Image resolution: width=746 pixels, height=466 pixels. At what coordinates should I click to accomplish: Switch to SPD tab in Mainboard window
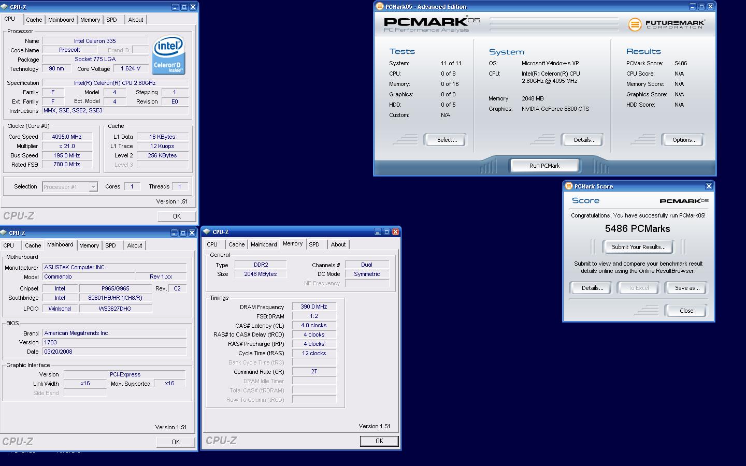click(x=111, y=245)
